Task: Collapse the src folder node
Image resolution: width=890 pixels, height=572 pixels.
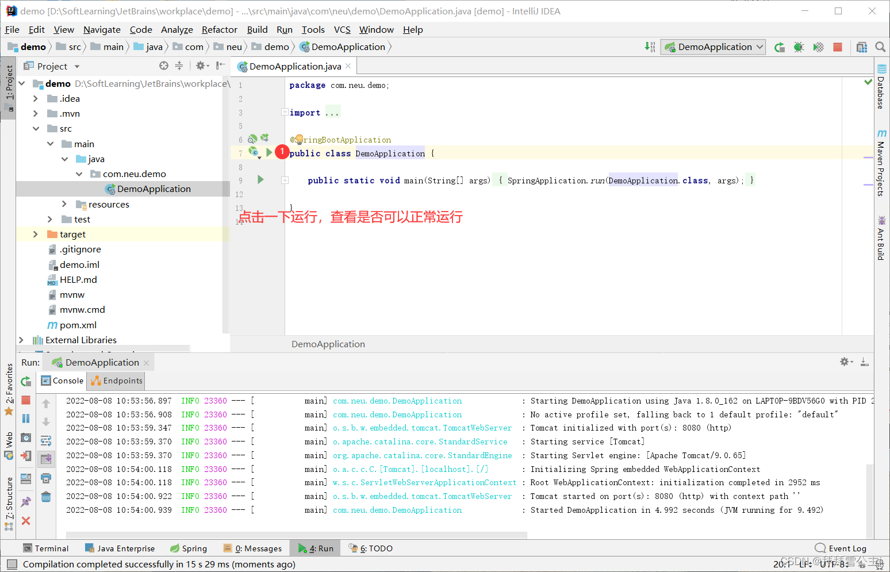Action: pyautogui.click(x=36, y=129)
